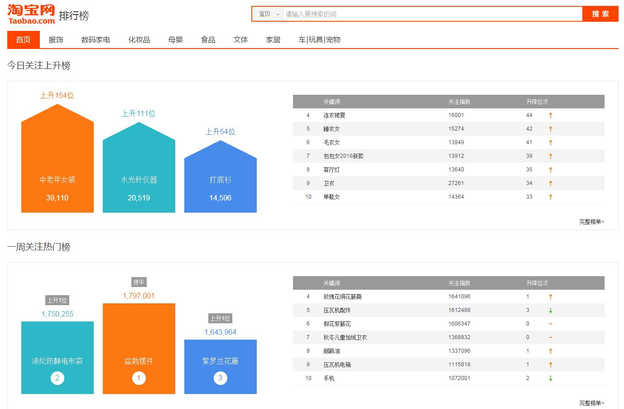Click the 搜索 button
The height and width of the screenshot is (409, 624).
(x=600, y=14)
